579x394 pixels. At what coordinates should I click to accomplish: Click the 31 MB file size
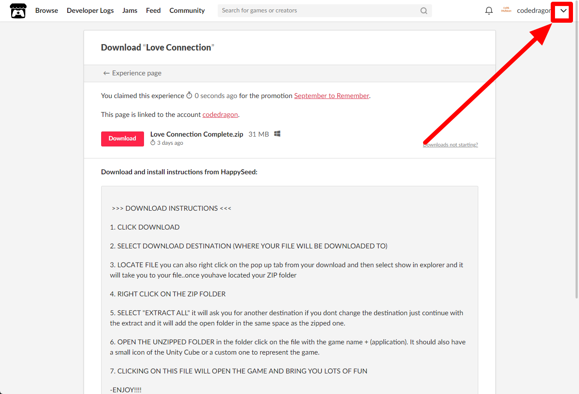click(x=259, y=134)
